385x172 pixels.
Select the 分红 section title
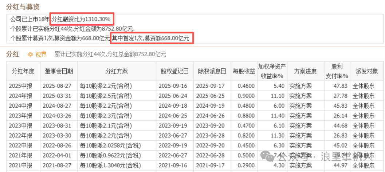tap(13, 55)
